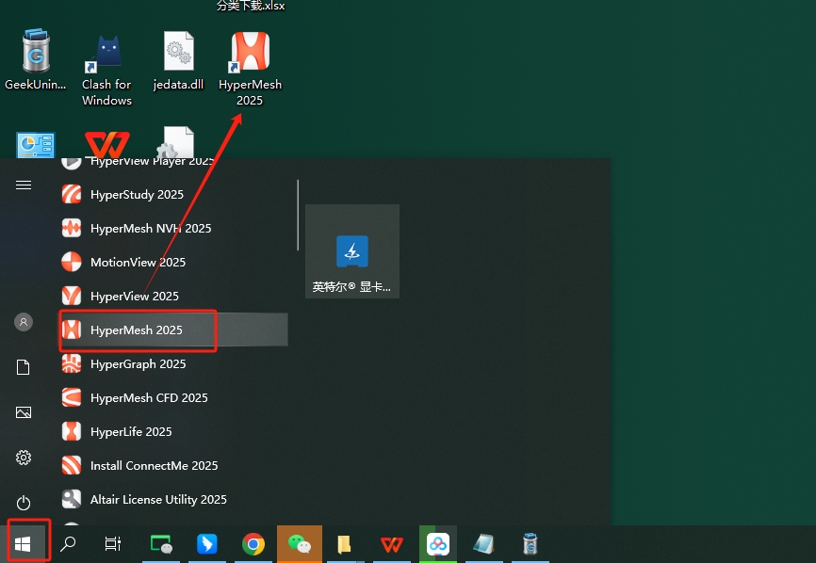Launch MotionView 2025 from Start list

(172, 262)
